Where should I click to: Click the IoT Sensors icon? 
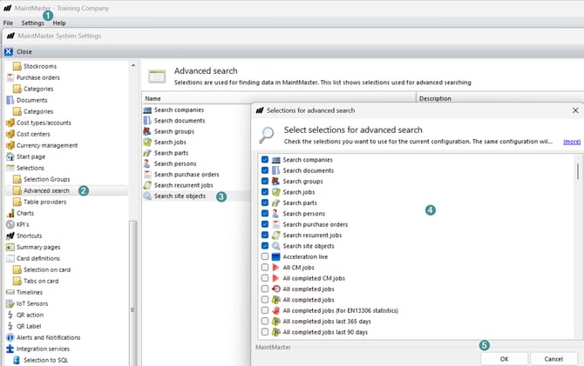click(x=10, y=303)
